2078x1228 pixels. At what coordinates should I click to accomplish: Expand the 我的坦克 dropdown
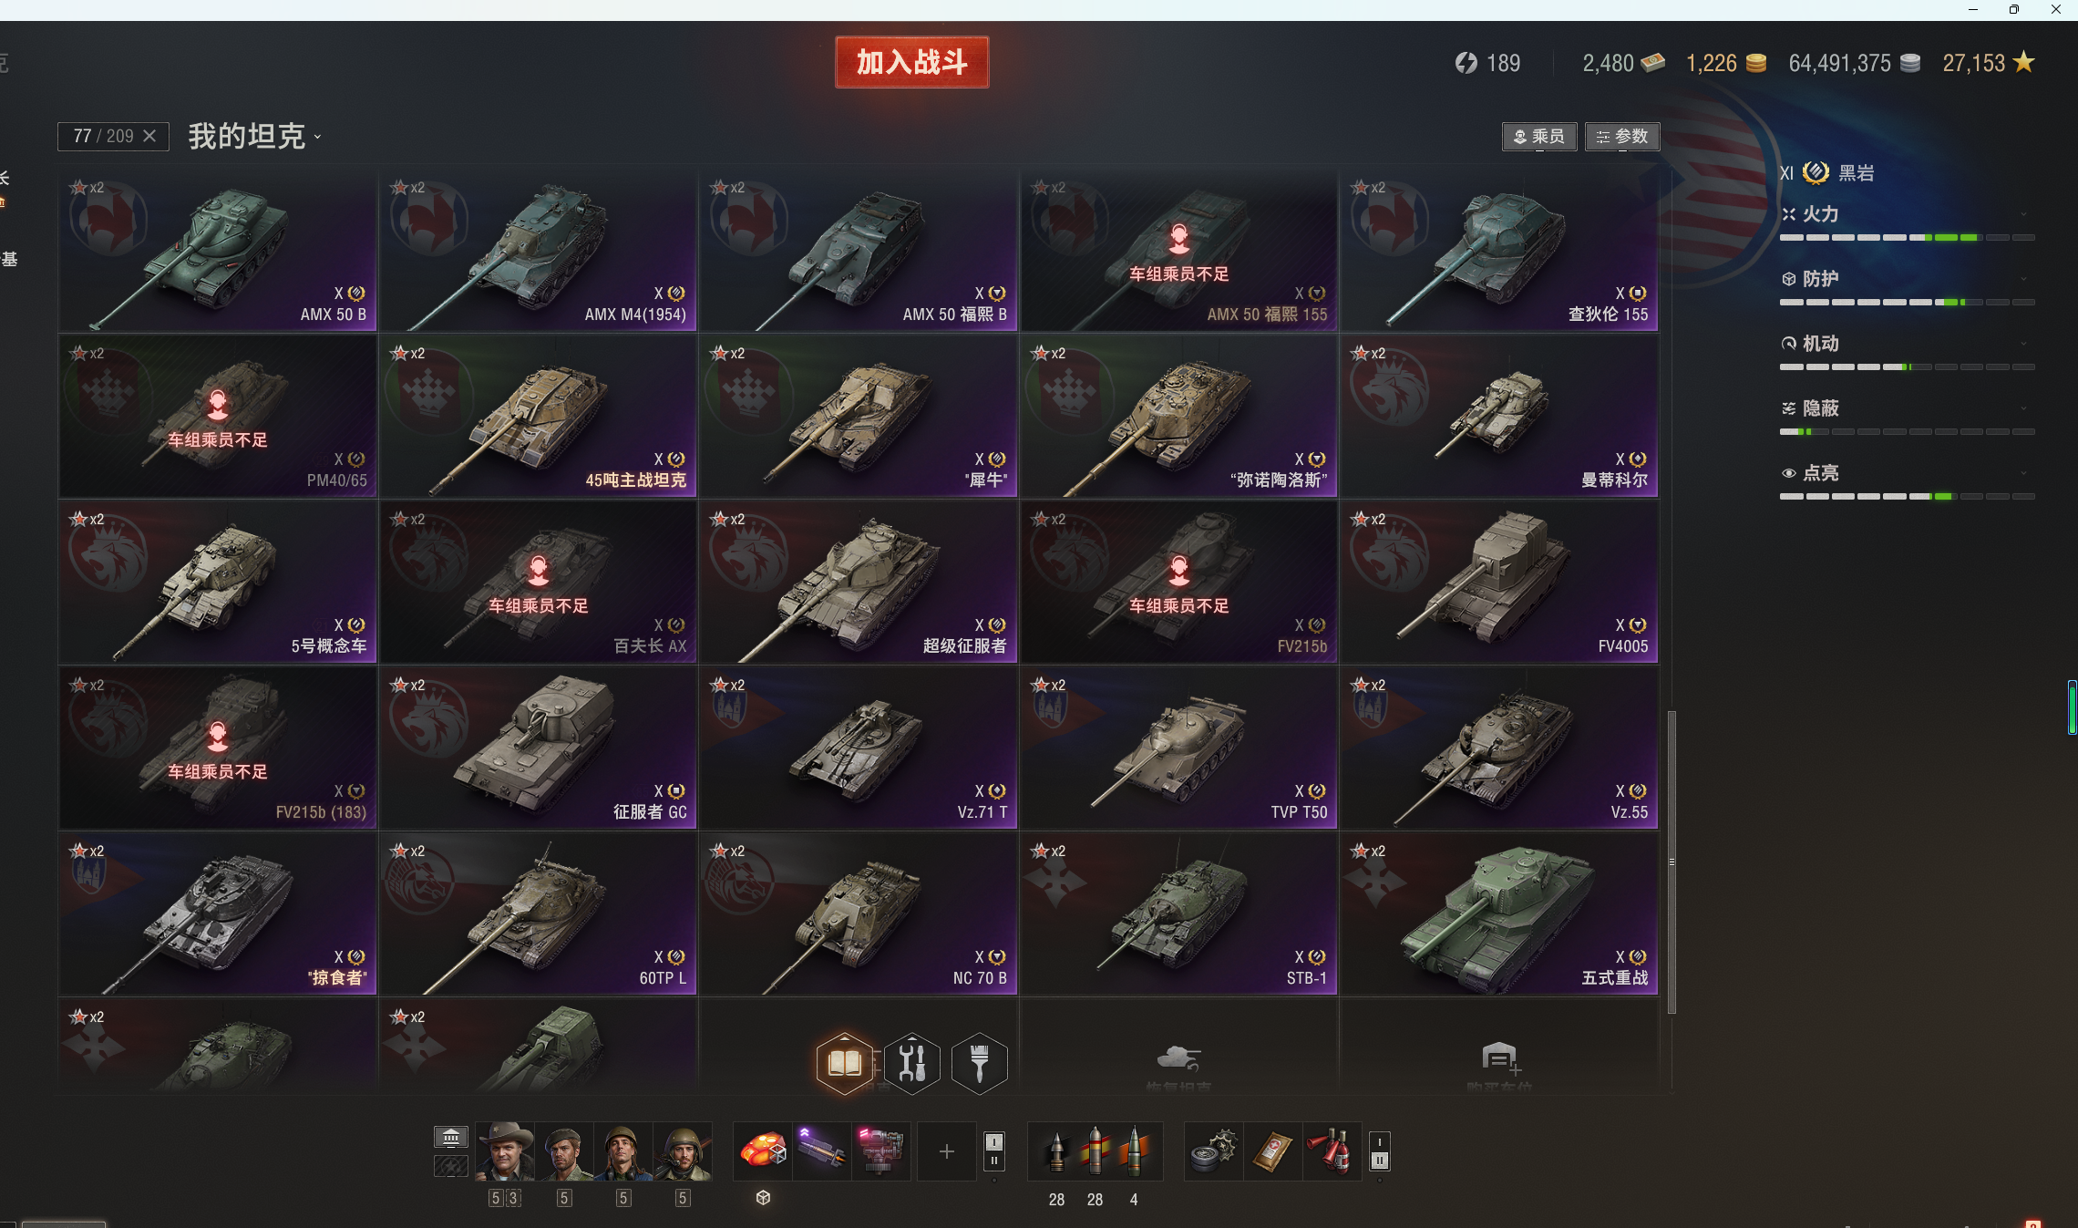pos(254,137)
